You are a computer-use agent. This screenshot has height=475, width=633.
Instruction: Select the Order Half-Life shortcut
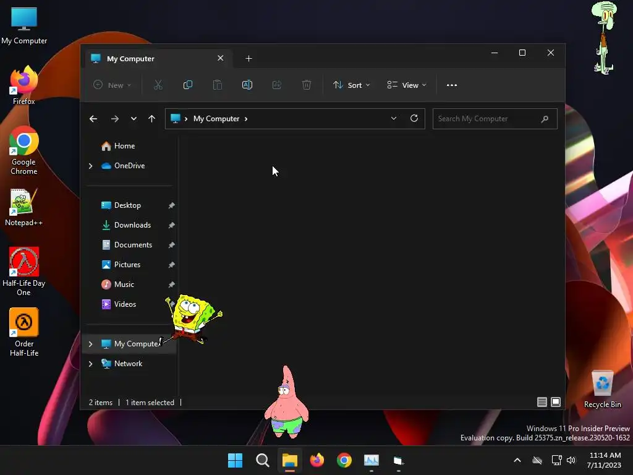point(24,332)
